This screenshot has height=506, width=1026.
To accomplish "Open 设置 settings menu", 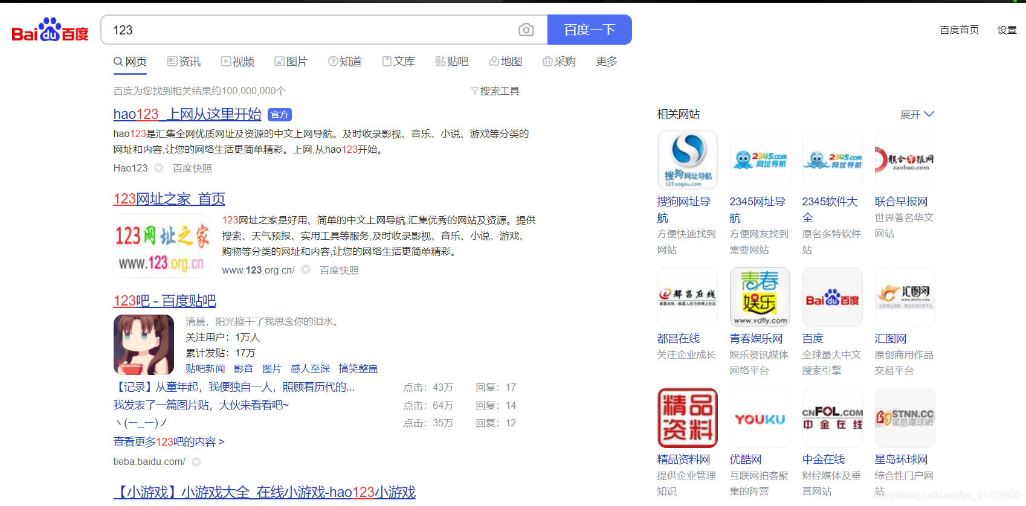I will pos(1007,30).
